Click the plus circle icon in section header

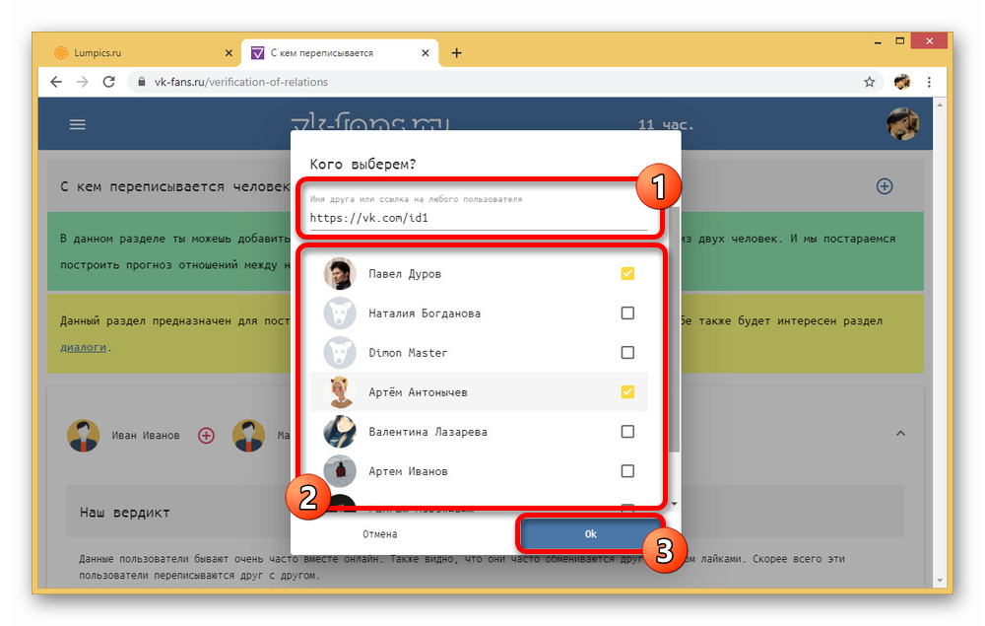(x=885, y=186)
